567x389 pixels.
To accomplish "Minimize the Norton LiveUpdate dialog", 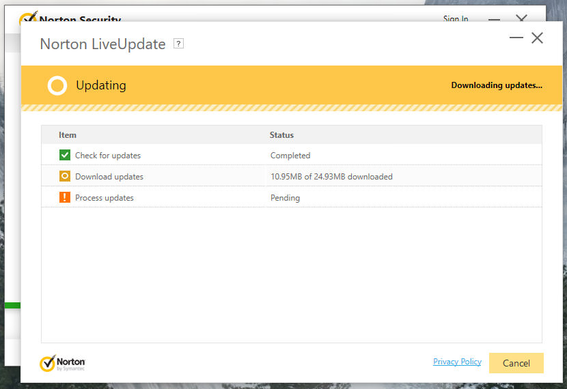I will [516, 38].
